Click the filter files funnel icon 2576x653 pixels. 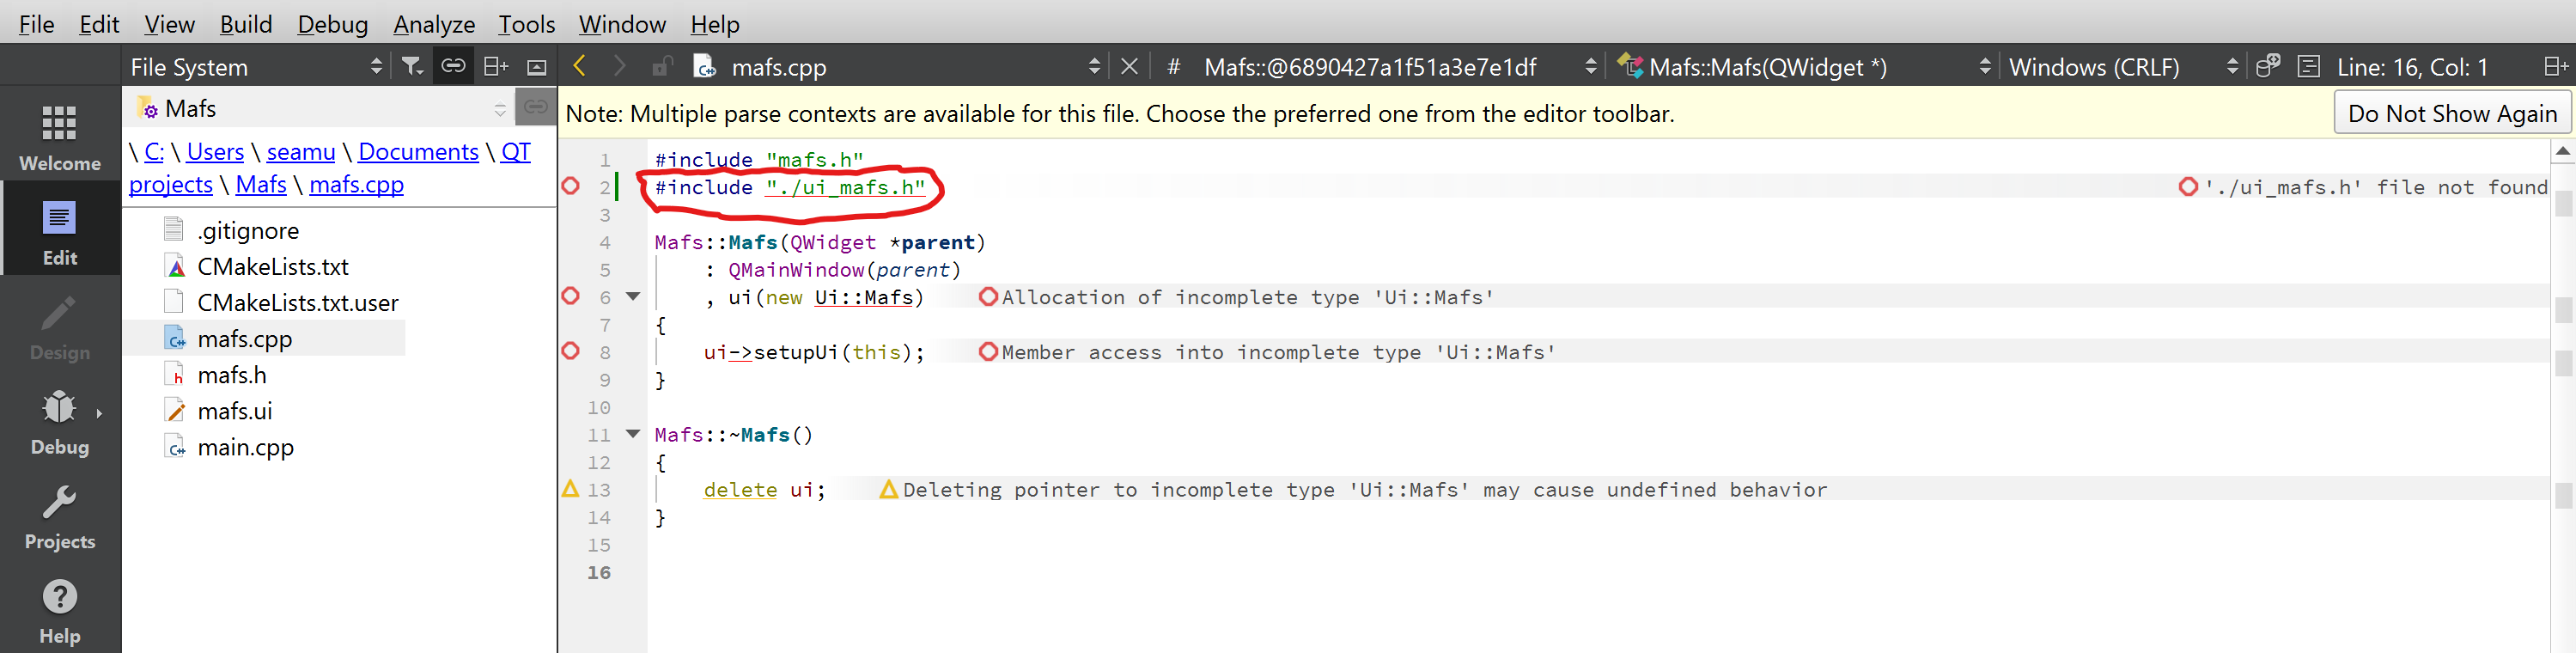411,66
